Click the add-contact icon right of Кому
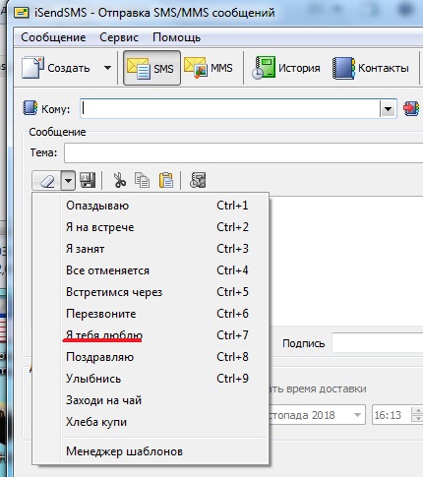Screen dimensions: 423x477 411,108
